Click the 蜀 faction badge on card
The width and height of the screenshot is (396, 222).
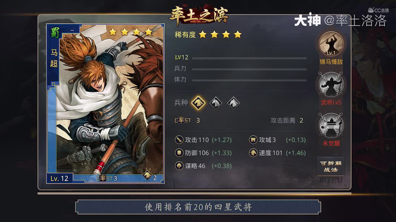click(55, 32)
